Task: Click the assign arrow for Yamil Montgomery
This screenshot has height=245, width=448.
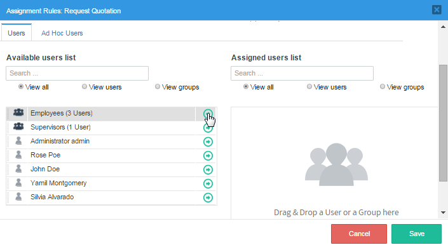Action: click(208, 183)
